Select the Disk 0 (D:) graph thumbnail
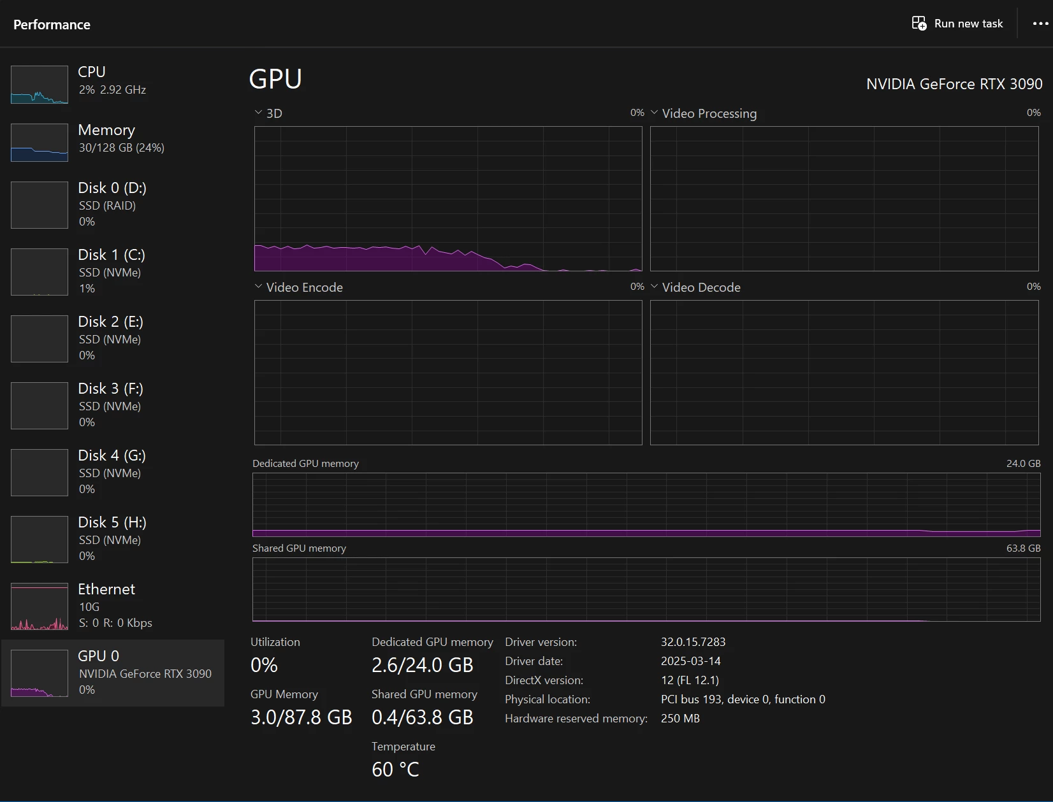Image resolution: width=1053 pixels, height=802 pixels. pyautogui.click(x=40, y=205)
